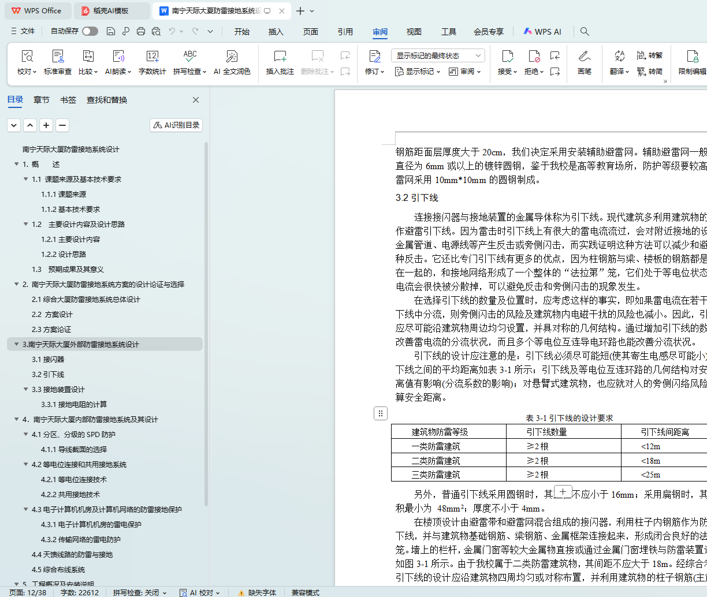The image size is (707, 597).
Task: Open the 章节 tab in navigation pane
Action: [42, 100]
